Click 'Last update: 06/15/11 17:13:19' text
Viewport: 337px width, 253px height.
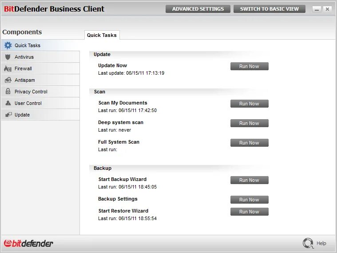pos(131,73)
